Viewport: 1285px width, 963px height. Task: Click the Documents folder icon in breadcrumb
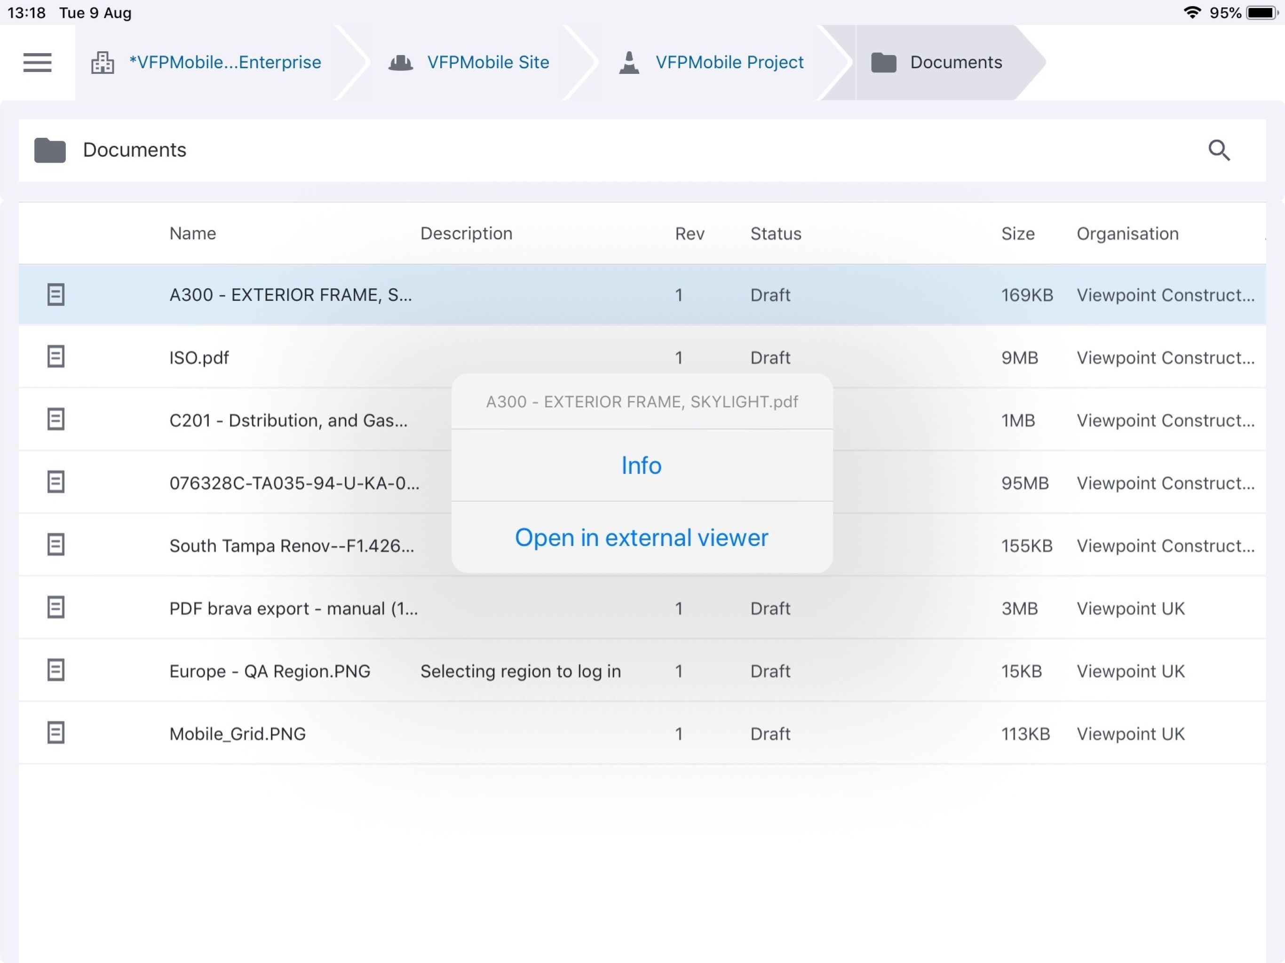pos(884,62)
